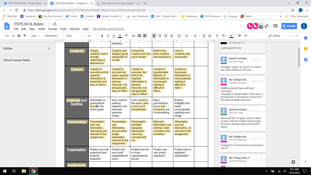
Task: Decrease indent of paragraph
Action: point(204,36)
